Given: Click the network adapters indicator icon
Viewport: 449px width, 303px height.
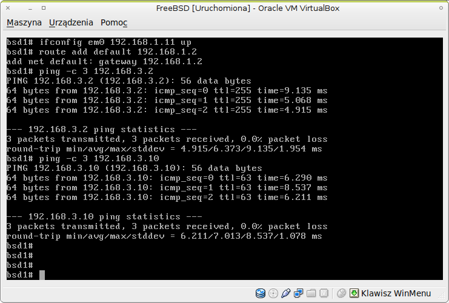Looking at the screenshot, I should tap(298, 293).
